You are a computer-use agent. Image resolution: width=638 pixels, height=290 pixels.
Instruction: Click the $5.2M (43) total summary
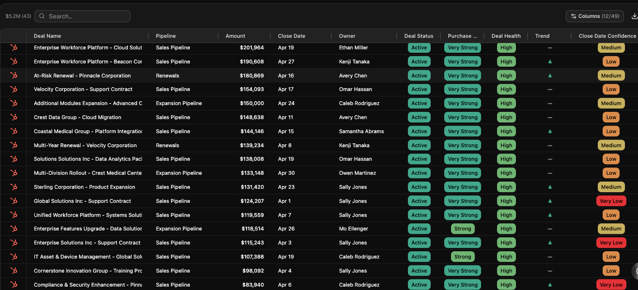click(18, 16)
